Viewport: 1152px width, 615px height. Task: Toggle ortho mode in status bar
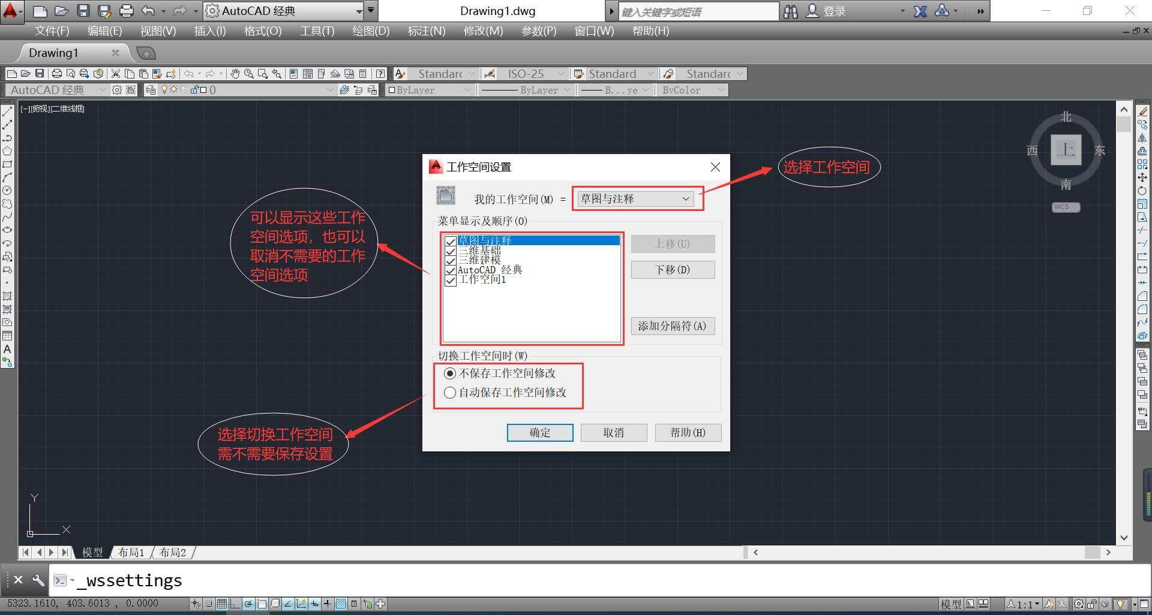click(235, 604)
